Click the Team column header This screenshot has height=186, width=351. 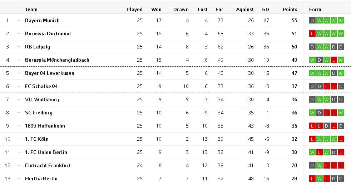click(x=31, y=9)
